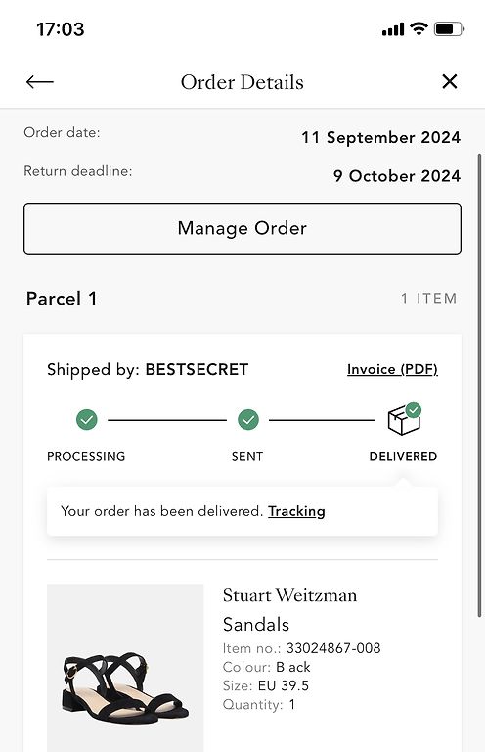This screenshot has width=485, height=752.
Task: Tap the battery status icon
Action: coord(449,29)
